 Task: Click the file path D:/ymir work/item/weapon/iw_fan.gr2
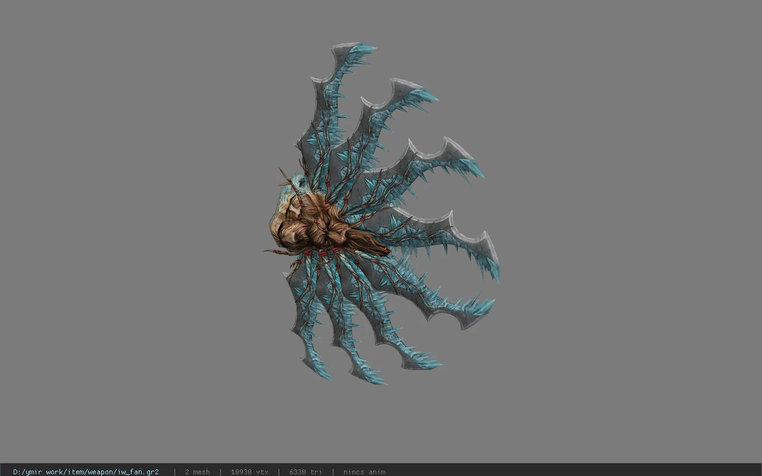(x=86, y=472)
